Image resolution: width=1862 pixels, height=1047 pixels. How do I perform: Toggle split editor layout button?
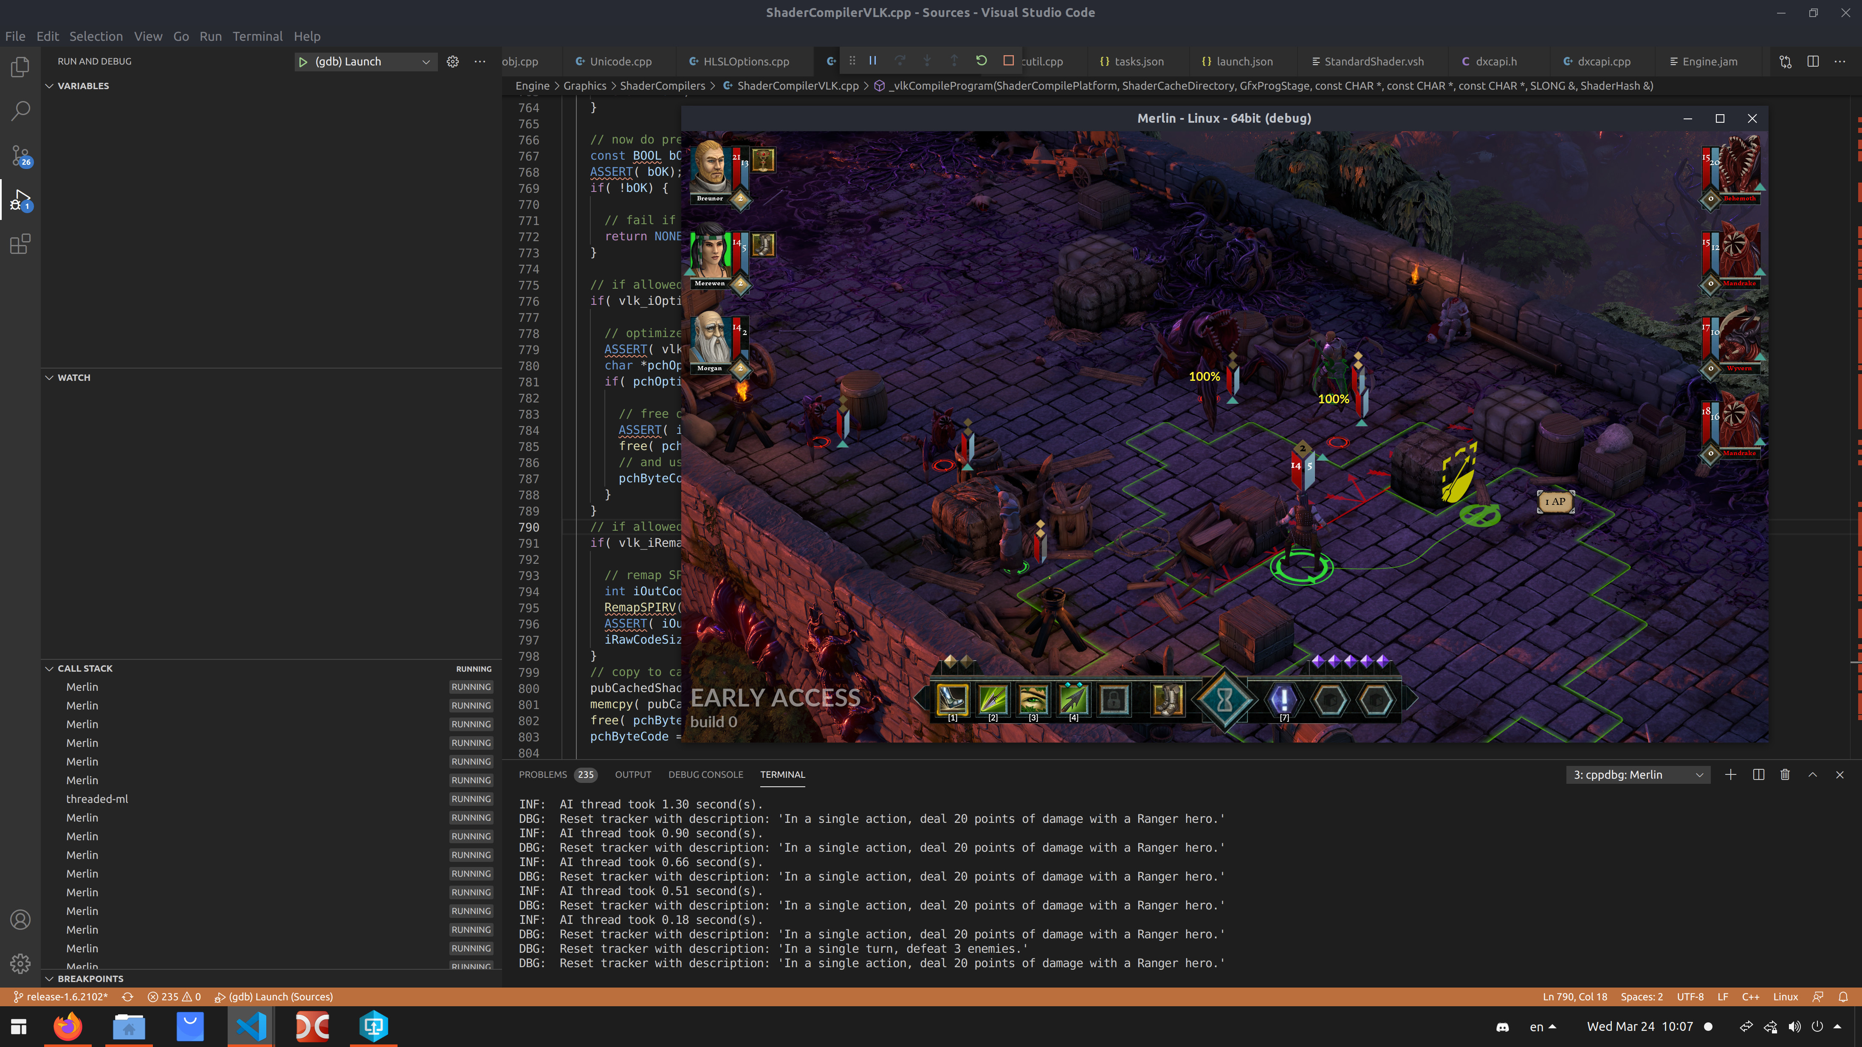[1812, 62]
